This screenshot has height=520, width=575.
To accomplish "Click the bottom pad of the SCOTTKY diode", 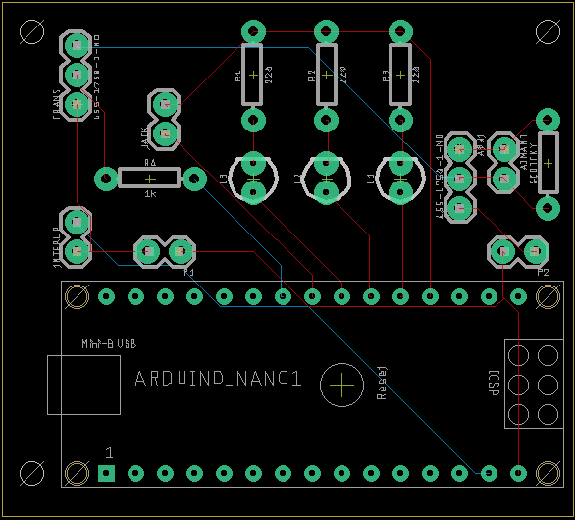I will pyautogui.click(x=548, y=208).
